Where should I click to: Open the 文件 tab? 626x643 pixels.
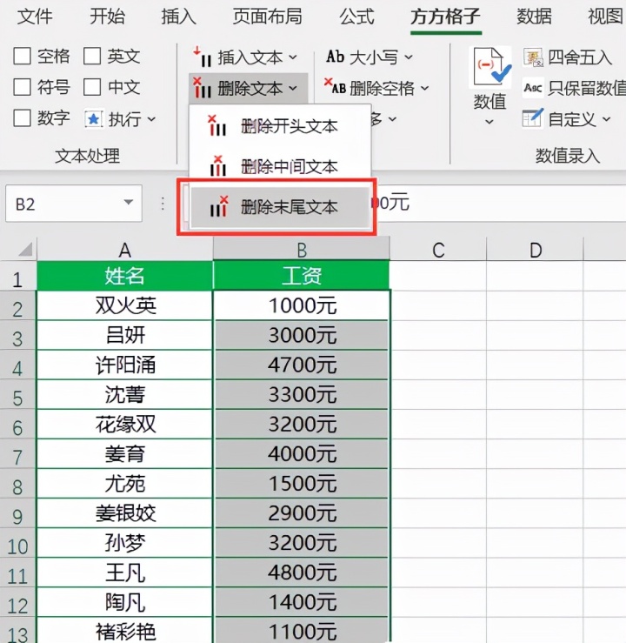pos(35,17)
